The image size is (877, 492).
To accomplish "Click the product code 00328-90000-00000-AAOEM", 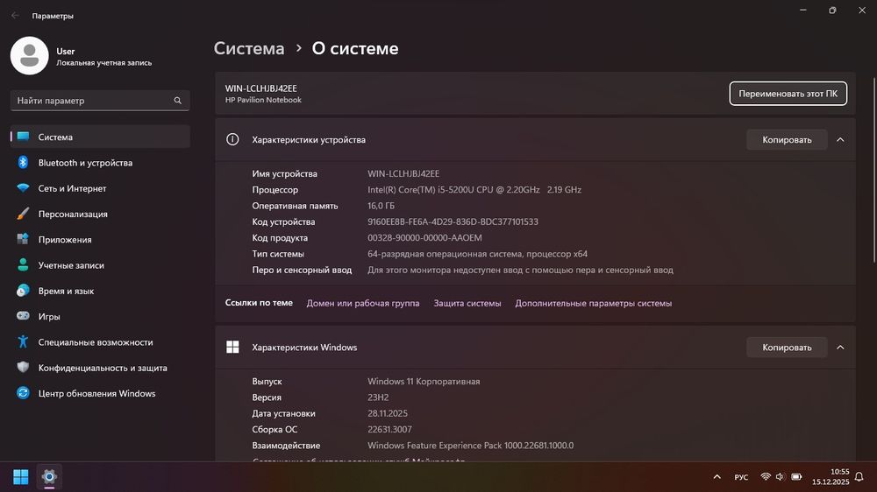I will tap(424, 238).
